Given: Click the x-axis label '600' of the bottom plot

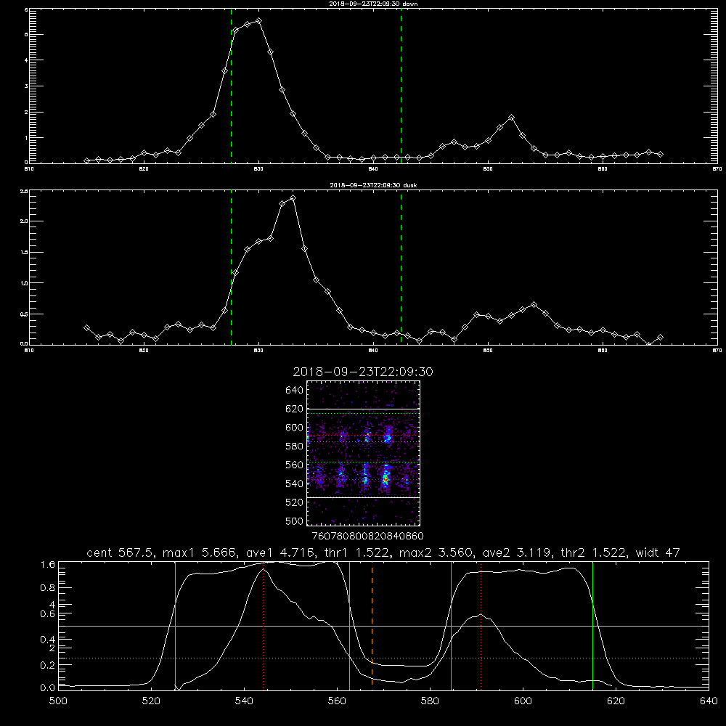Looking at the screenshot, I should [523, 701].
